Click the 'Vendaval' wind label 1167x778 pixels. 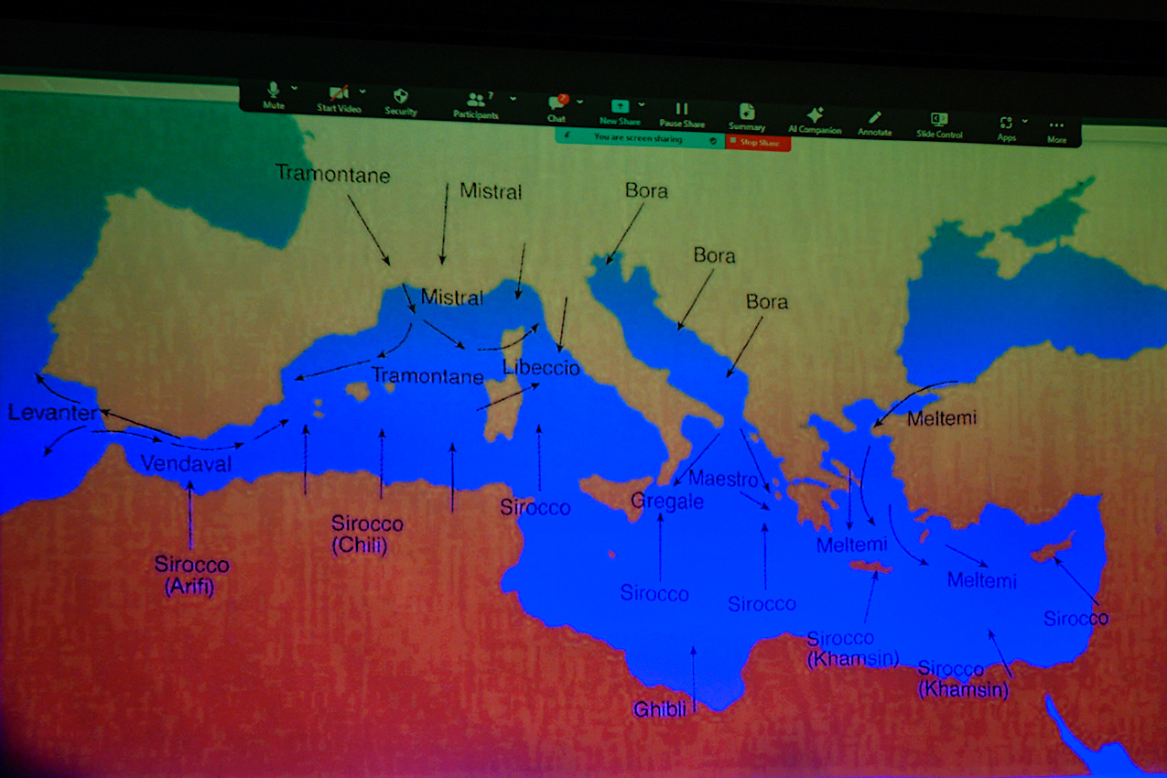tap(186, 464)
